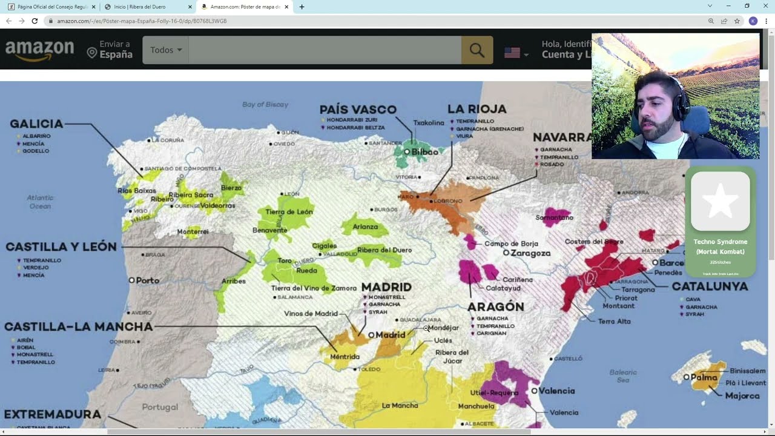Click the Amazon search input field
The width and height of the screenshot is (775, 436).
[325, 50]
